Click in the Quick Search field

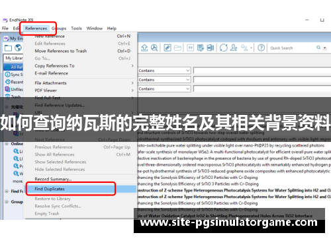(x=293, y=48)
